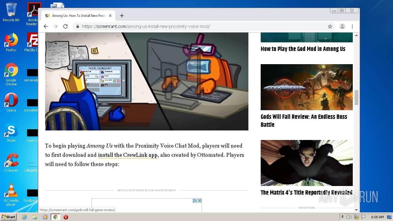The width and height of the screenshot is (393, 221).
Task: Click the AdChoices icon on the ad
Action: coord(195,201)
